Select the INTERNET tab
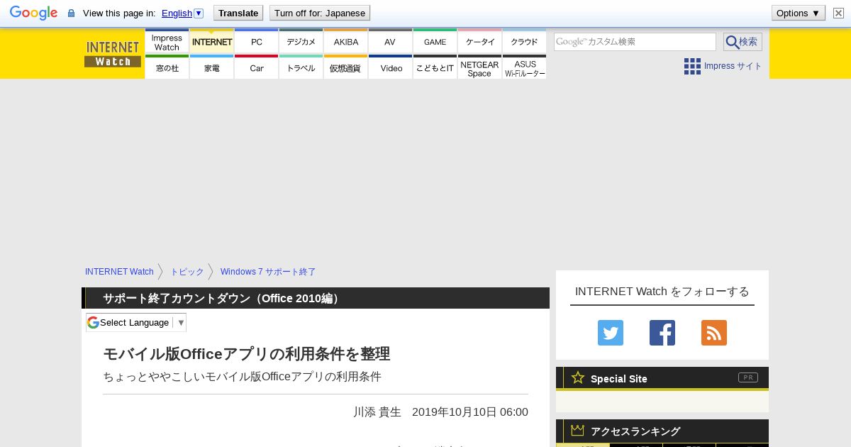This screenshot has height=447, width=851. click(x=211, y=42)
